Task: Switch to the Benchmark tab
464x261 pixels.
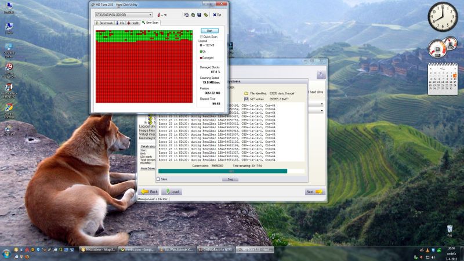Action: (105, 23)
